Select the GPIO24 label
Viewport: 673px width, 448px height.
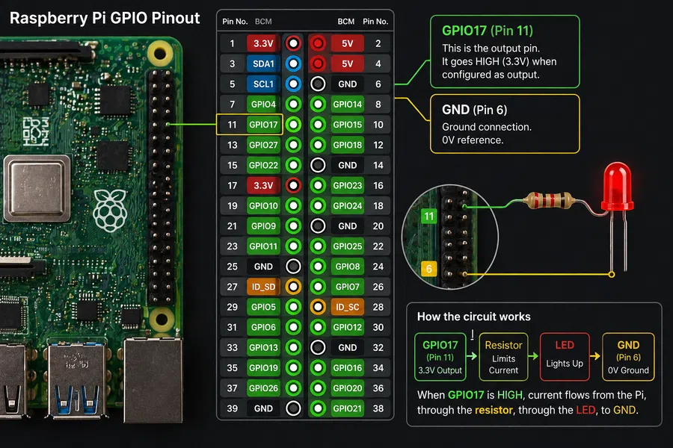coord(347,206)
